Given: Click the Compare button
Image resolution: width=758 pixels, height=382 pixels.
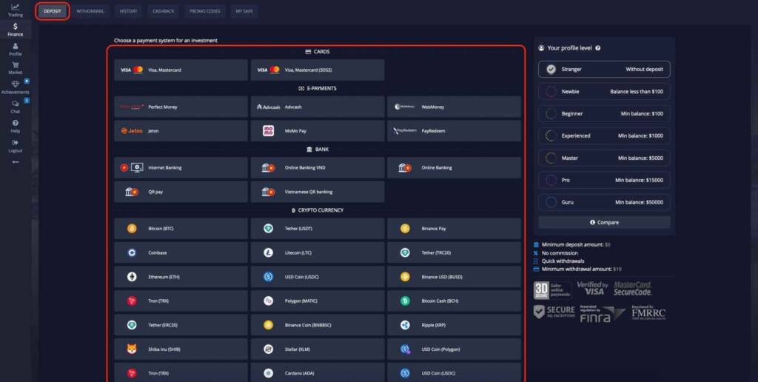Looking at the screenshot, I should coord(604,222).
